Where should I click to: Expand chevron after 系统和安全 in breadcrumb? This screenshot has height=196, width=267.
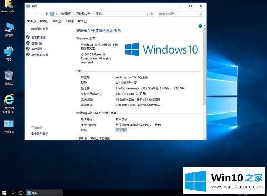[93, 14]
